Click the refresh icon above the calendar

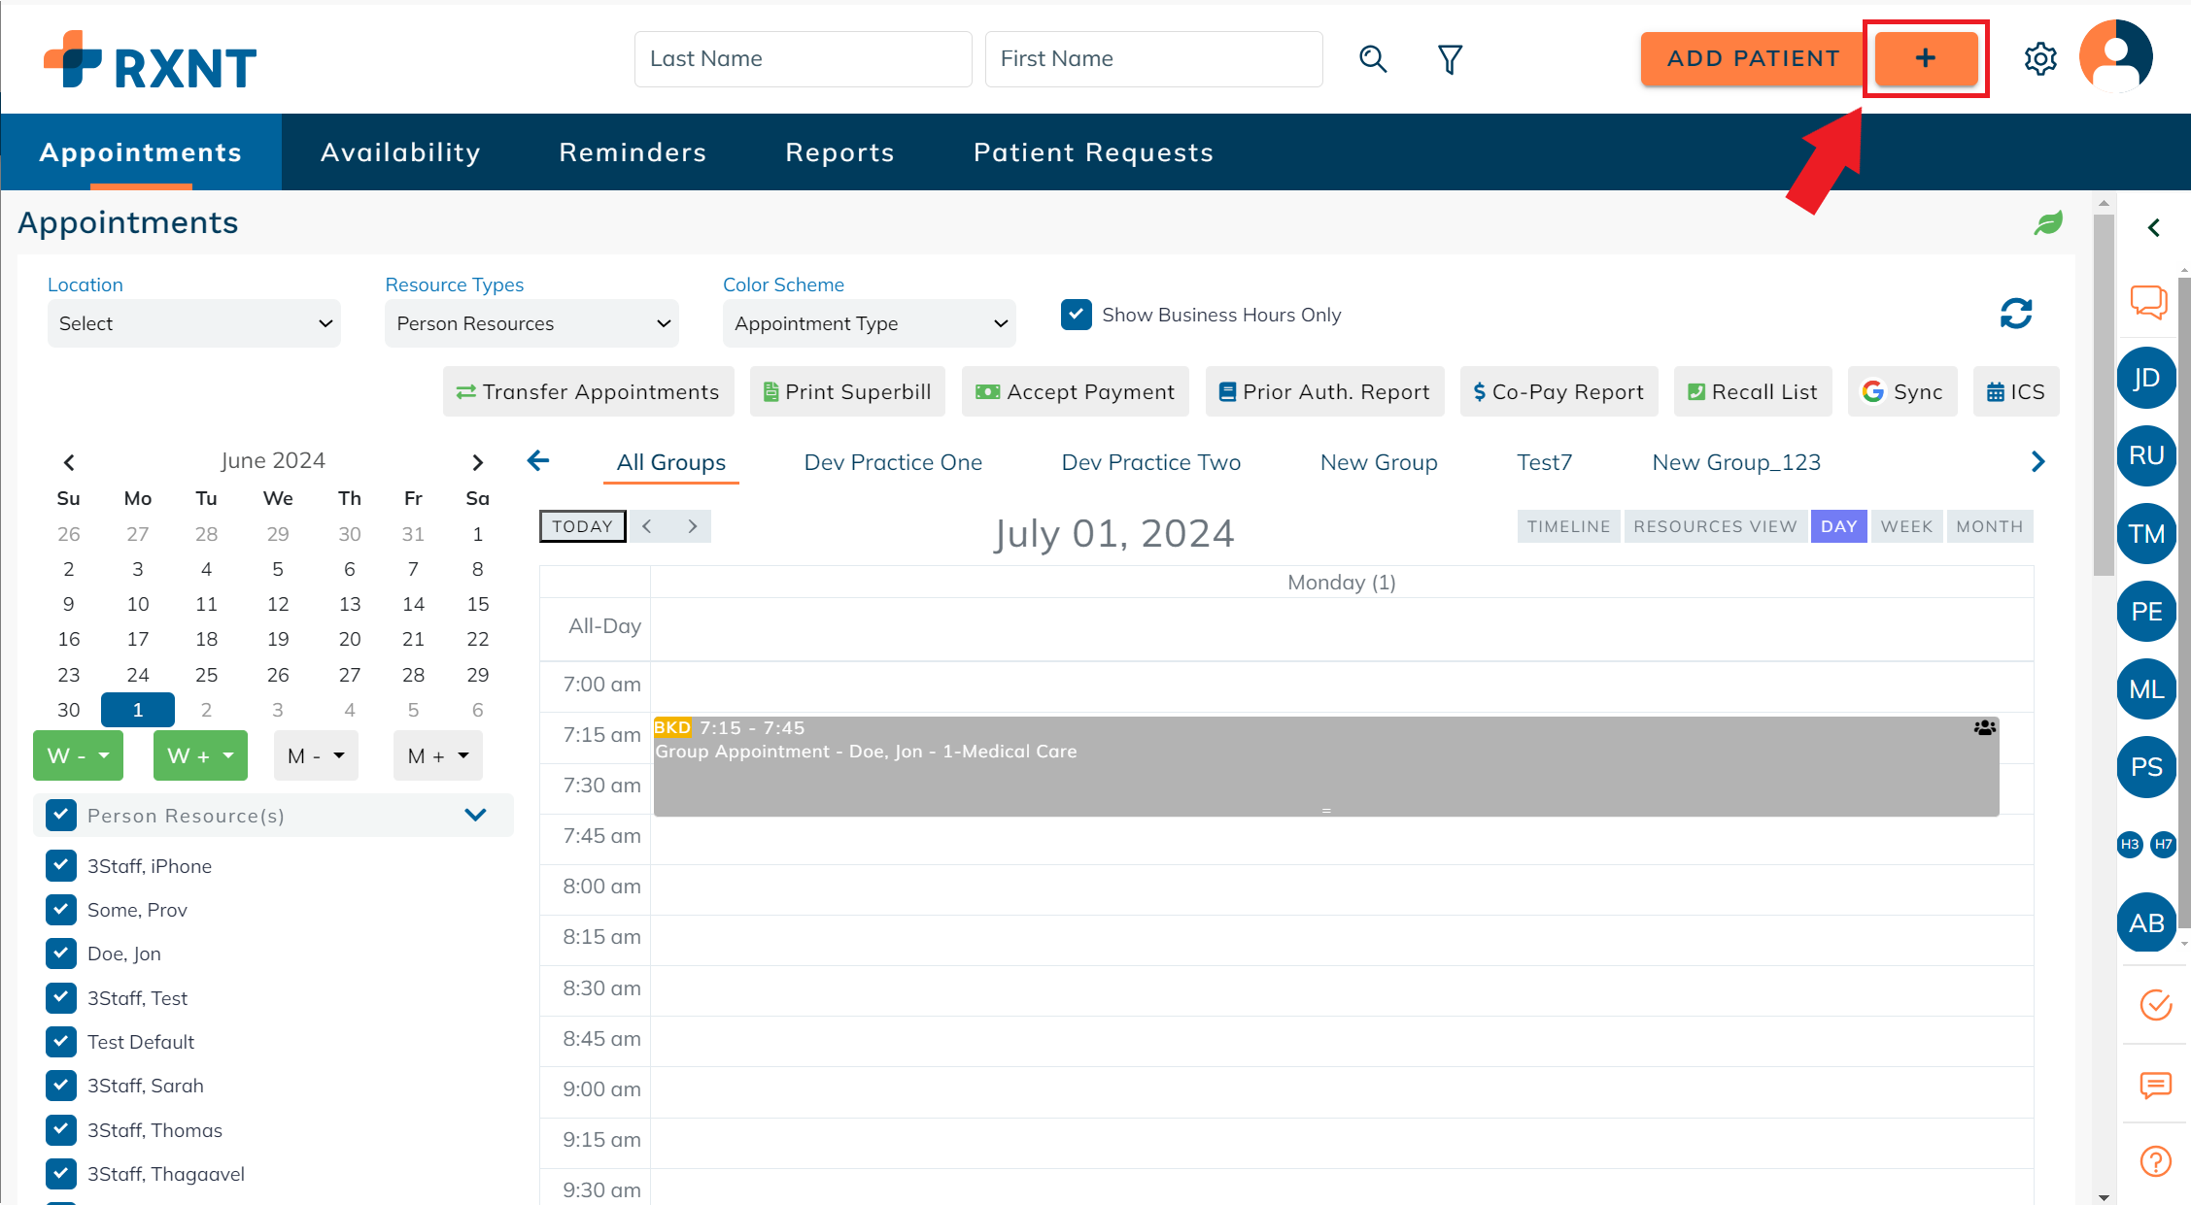point(2015,314)
